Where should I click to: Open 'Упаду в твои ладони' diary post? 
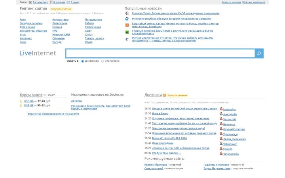[167, 153]
